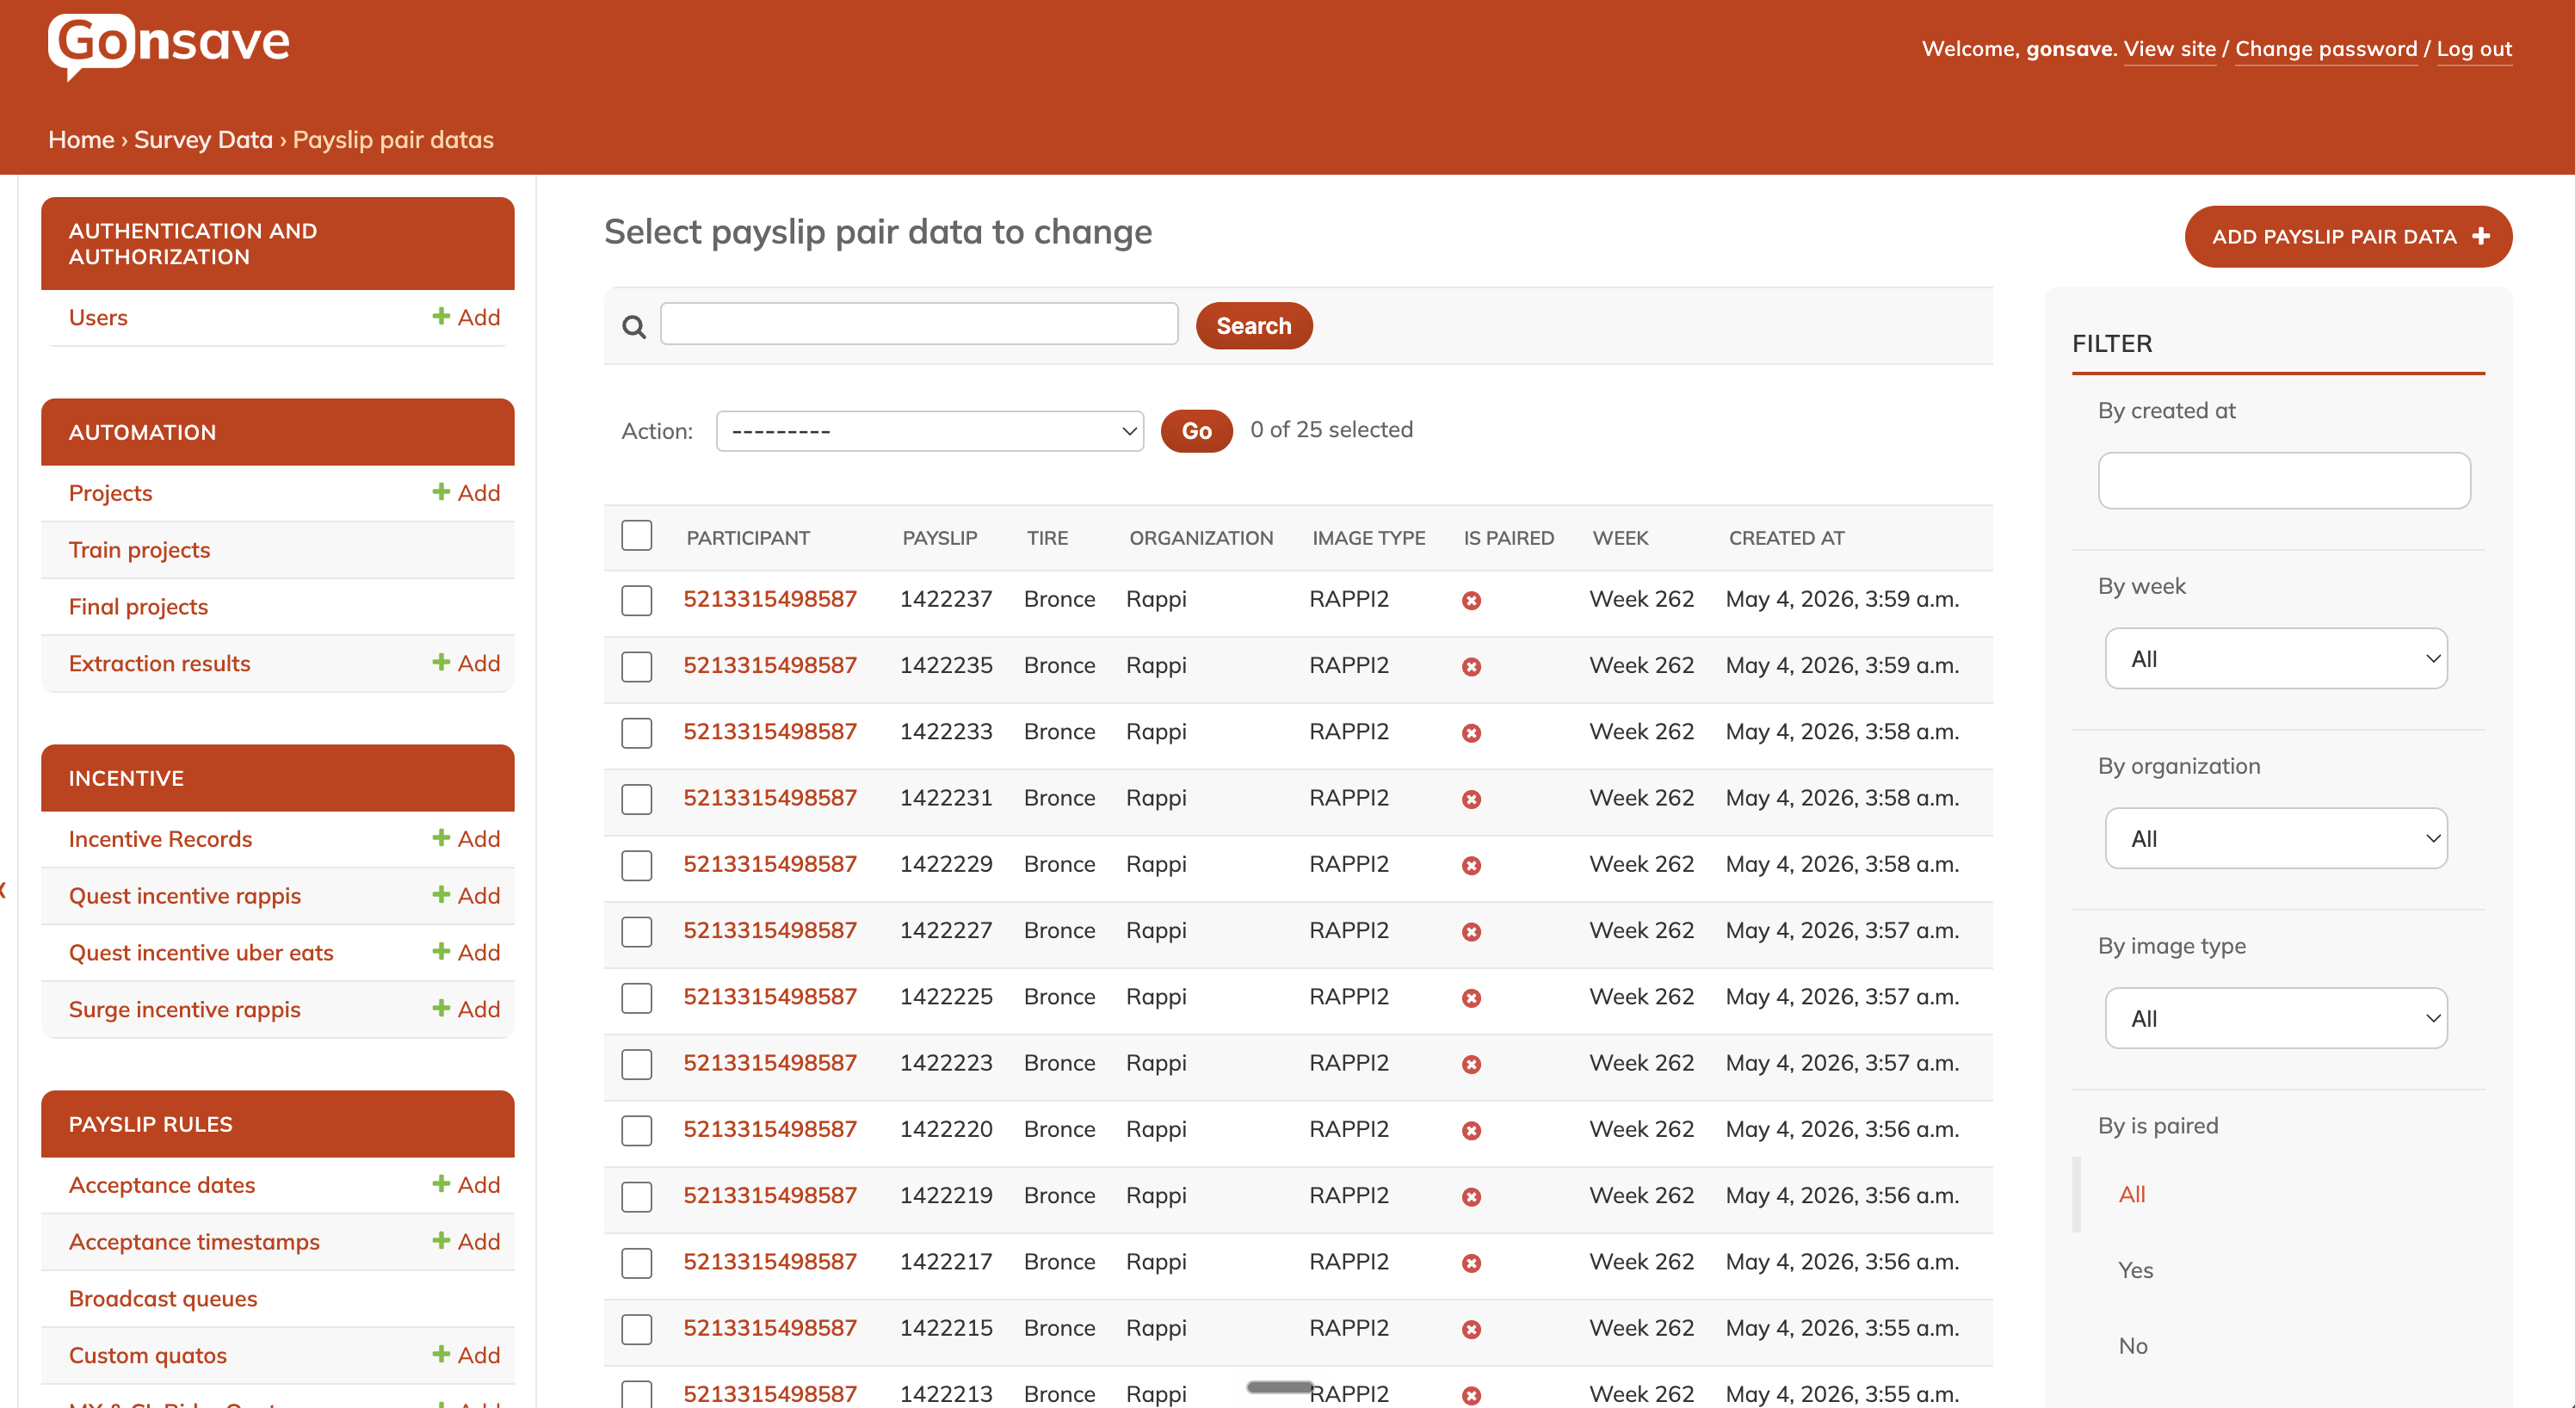
Task: Click the not-paired icon for payslip 1422227
Action: 1472,931
